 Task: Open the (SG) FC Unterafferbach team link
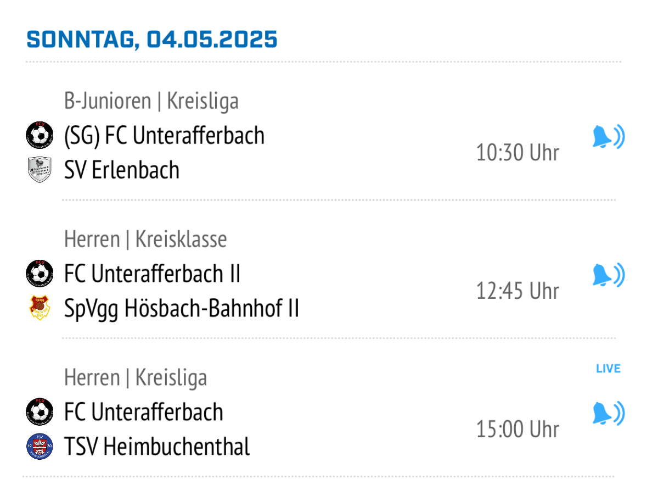(164, 136)
